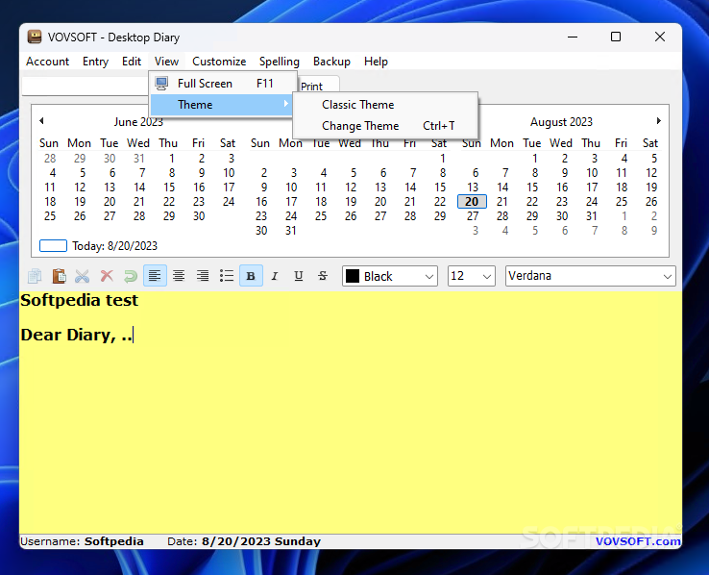Click the green Undo arrow icon
Viewport: 709px width, 575px height.
pos(131,276)
